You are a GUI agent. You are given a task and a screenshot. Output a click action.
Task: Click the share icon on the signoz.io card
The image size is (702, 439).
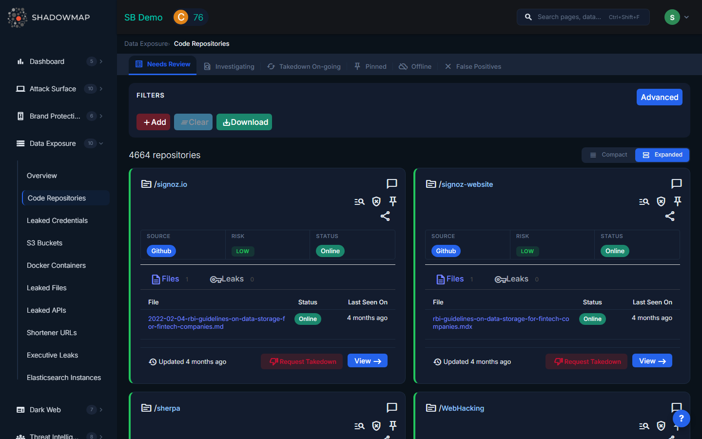(x=385, y=216)
